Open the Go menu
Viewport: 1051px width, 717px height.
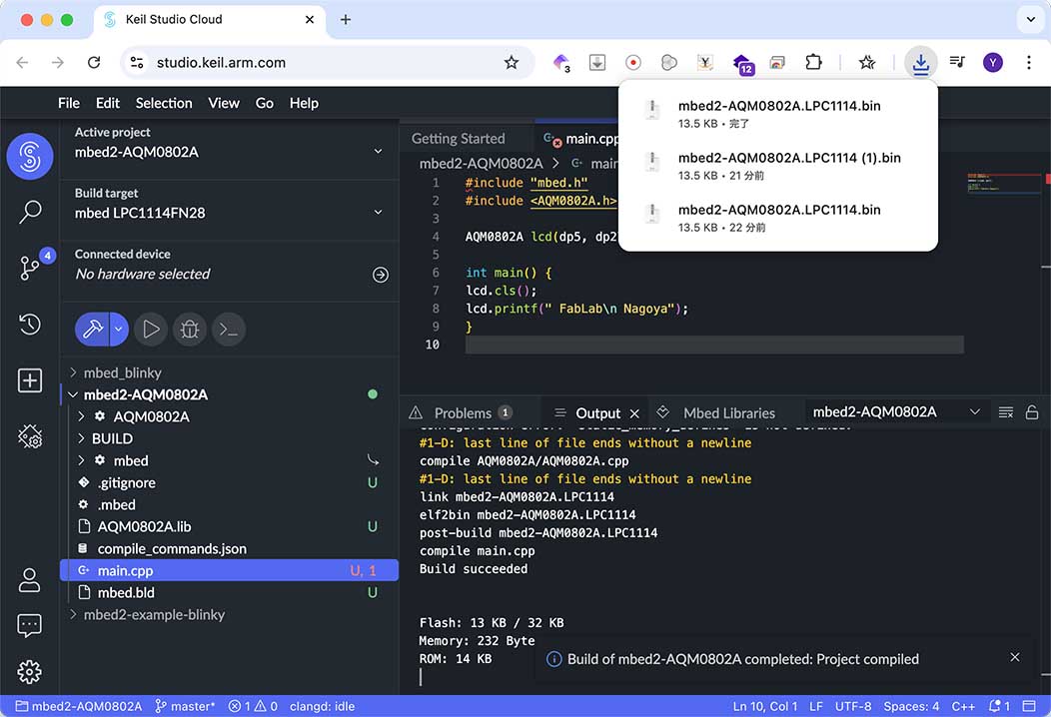tap(264, 103)
